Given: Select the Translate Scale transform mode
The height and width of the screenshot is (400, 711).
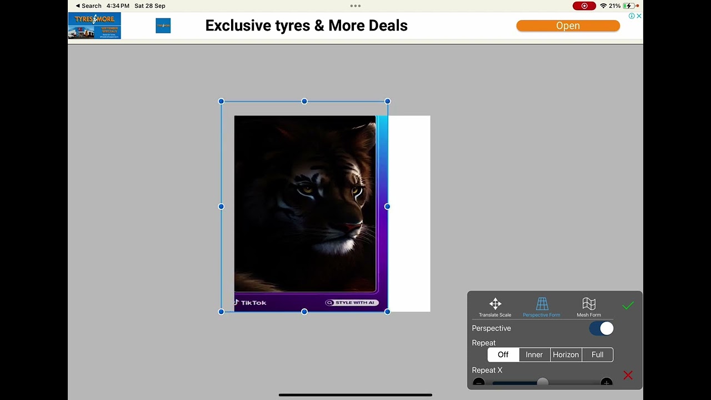Looking at the screenshot, I should click(x=495, y=307).
